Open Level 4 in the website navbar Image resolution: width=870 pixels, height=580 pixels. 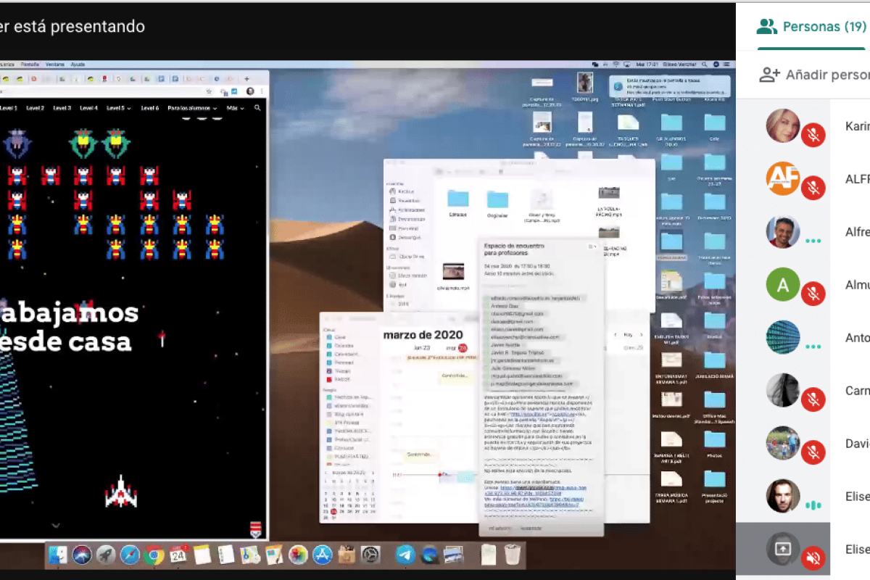(x=88, y=108)
